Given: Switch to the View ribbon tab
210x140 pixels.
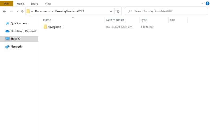Looking at the screenshot, I should pyautogui.click(x=48, y=4).
